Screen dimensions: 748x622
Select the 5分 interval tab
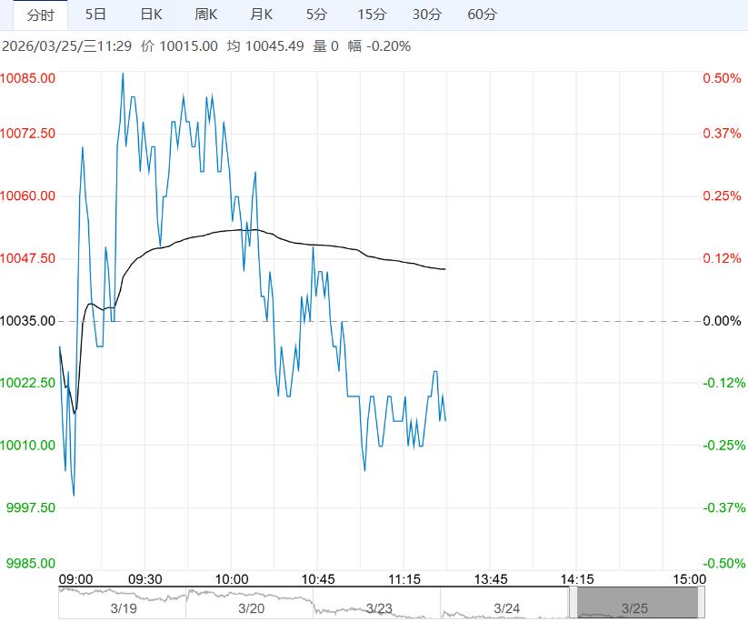pos(316,15)
